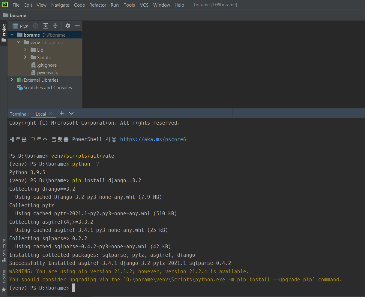
Task: Expand the Scripts folder arrow
Action: [x=25, y=57]
